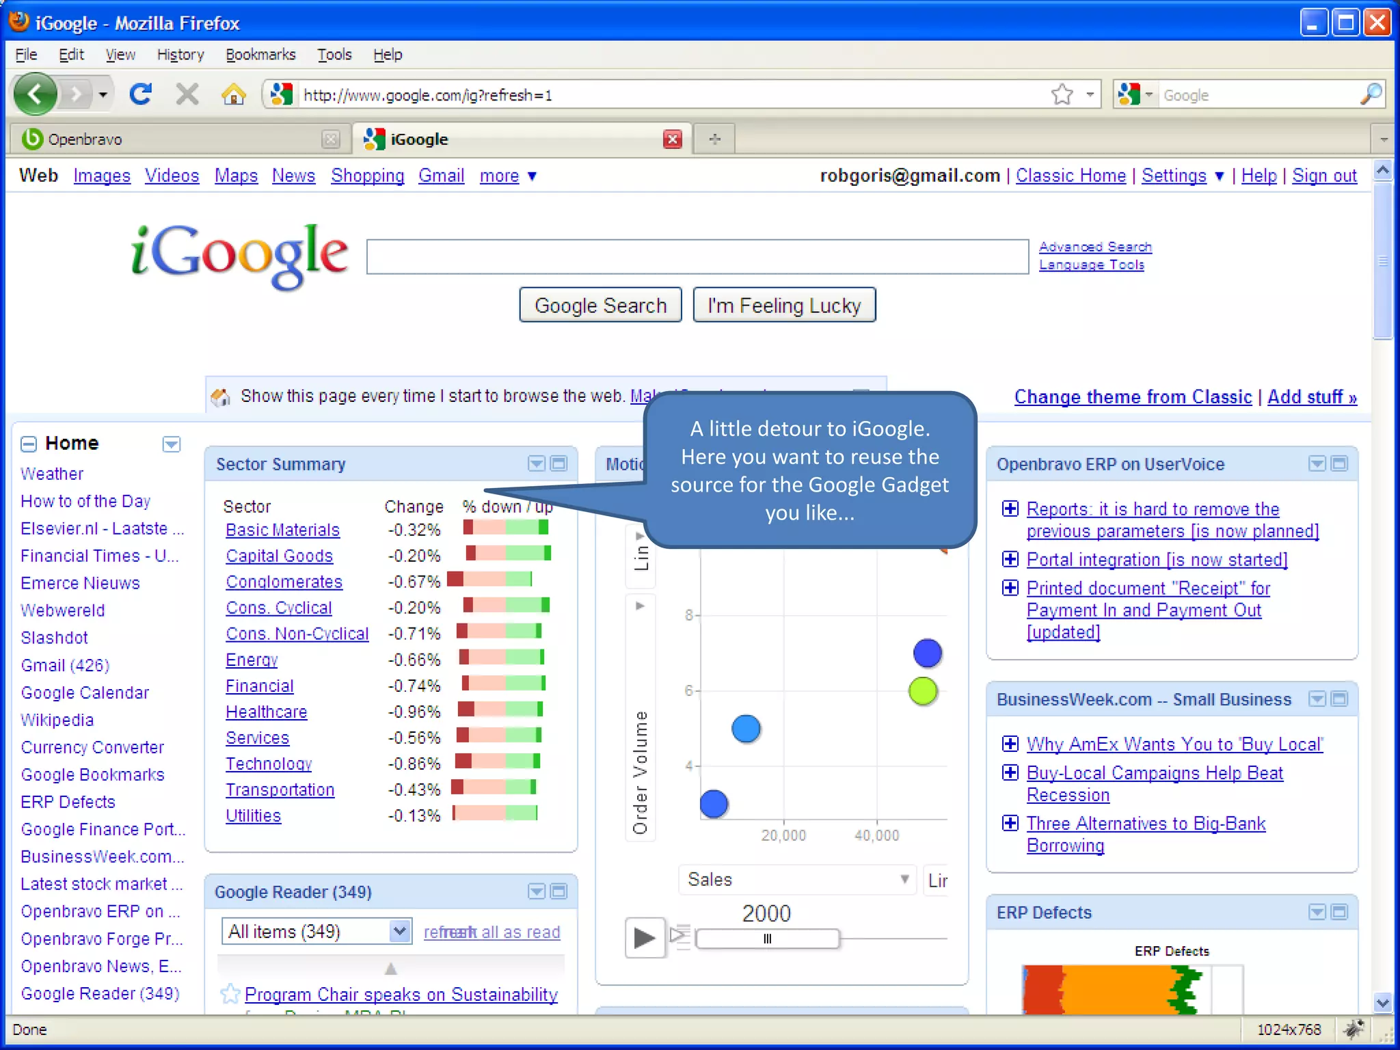
Task: Play the motion chart animation
Action: coord(645,937)
